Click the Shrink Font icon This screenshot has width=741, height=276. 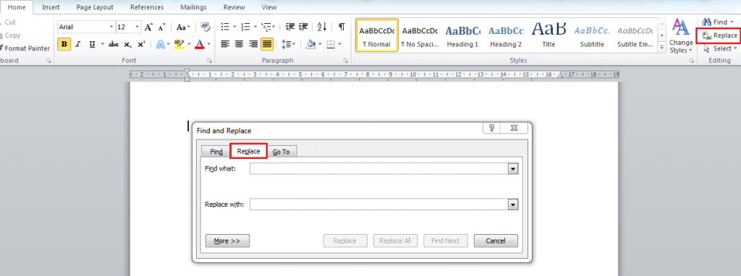tap(161, 27)
